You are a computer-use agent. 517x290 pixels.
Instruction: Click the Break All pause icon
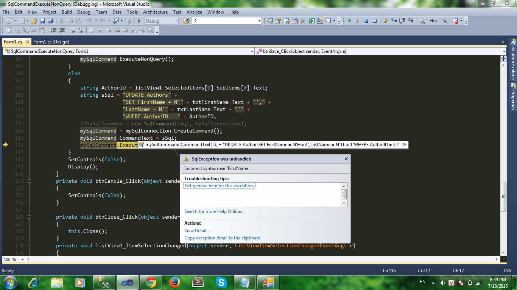[358, 21]
